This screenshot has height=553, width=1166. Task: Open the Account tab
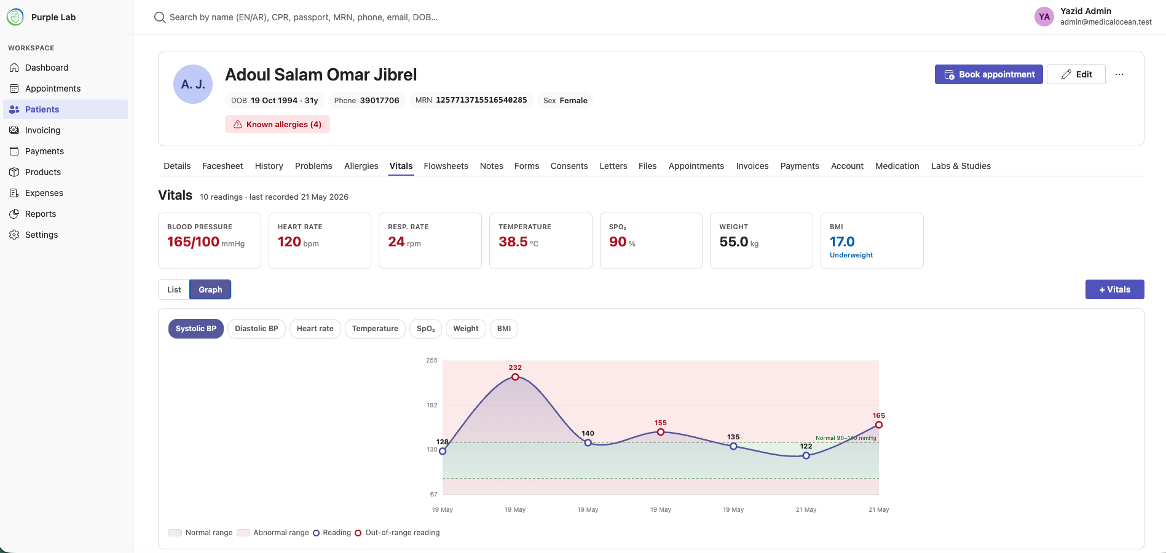coord(847,166)
